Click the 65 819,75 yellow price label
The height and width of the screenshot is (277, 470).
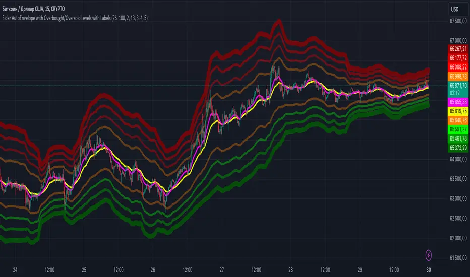click(458, 111)
